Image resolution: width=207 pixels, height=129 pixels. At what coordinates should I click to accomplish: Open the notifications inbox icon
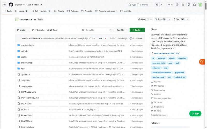195,5
